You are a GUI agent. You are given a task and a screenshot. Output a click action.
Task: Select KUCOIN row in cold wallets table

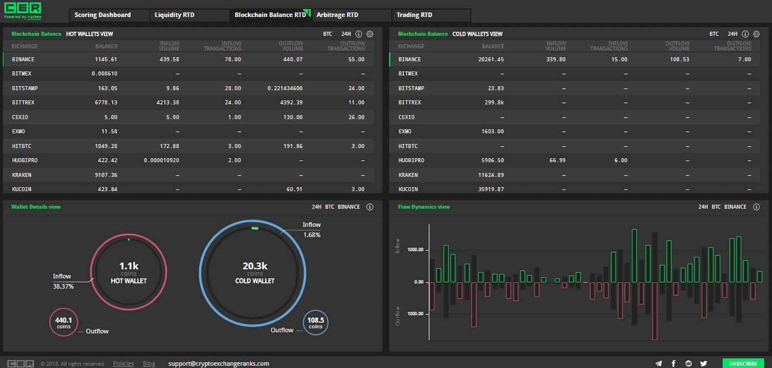575,189
